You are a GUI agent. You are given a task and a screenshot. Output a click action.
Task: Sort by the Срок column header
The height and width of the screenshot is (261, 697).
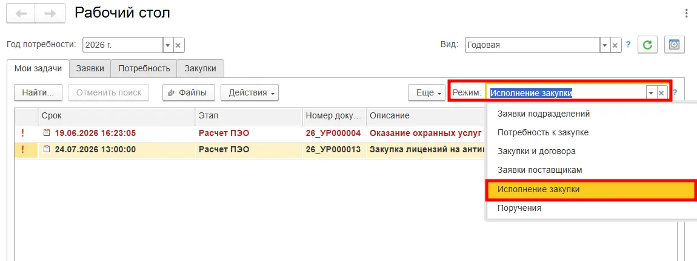(x=116, y=116)
